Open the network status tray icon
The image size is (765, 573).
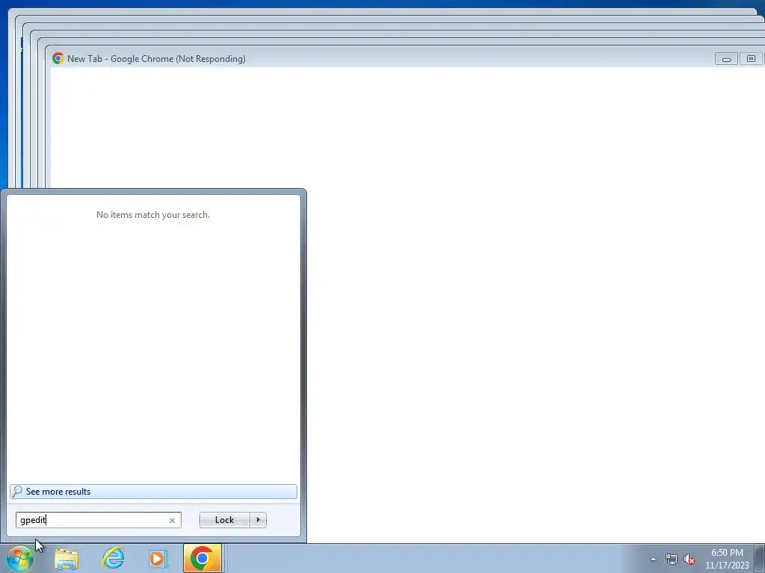tap(672, 559)
